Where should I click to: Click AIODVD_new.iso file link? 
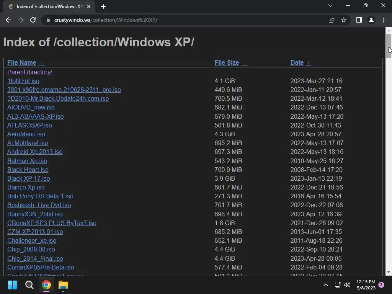click(31, 107)
